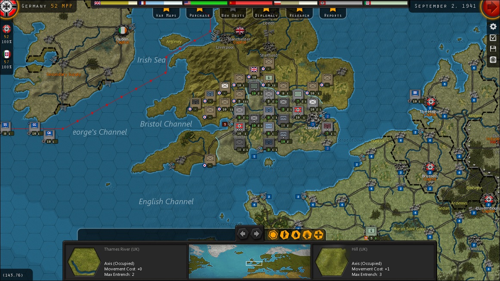500x281 pixels.
Task: Click the Isle of Wight label
Action: 269,168
